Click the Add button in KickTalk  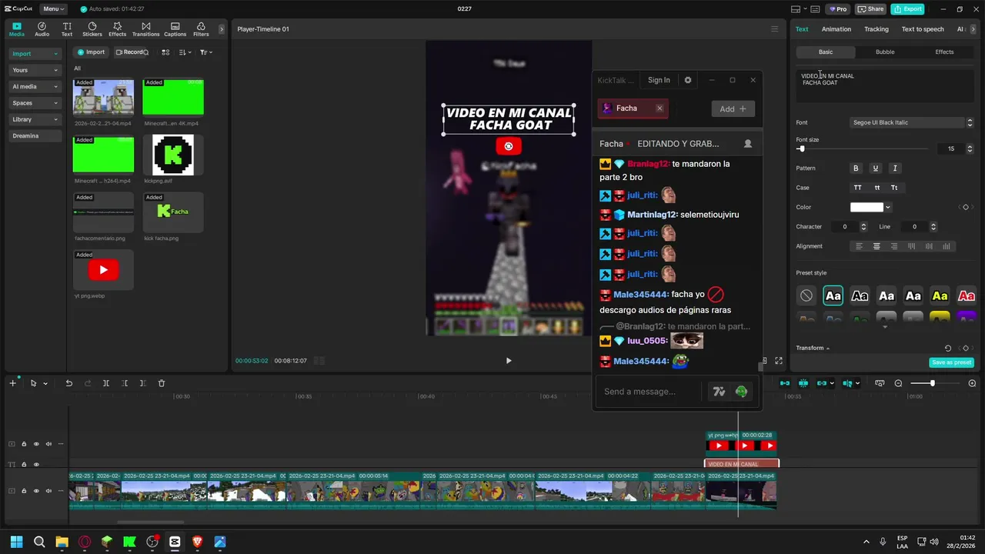point(733,109)
